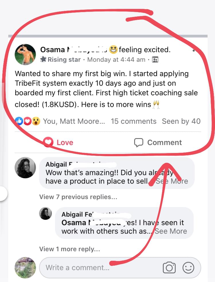The height and width of the screenshot is (282, 215).
Task: Open the emoji picker smiley icon
Action: pyautogui.click(x=188, y=268)
